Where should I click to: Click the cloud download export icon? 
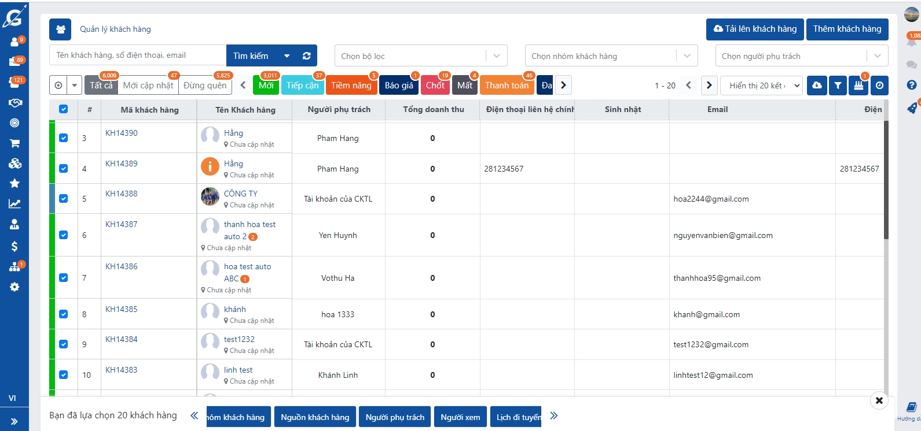(817, 86)
